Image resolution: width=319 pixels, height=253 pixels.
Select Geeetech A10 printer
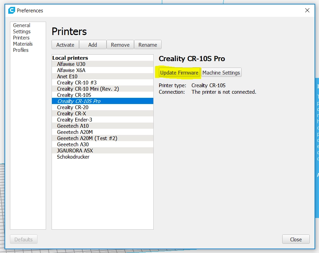102,126
